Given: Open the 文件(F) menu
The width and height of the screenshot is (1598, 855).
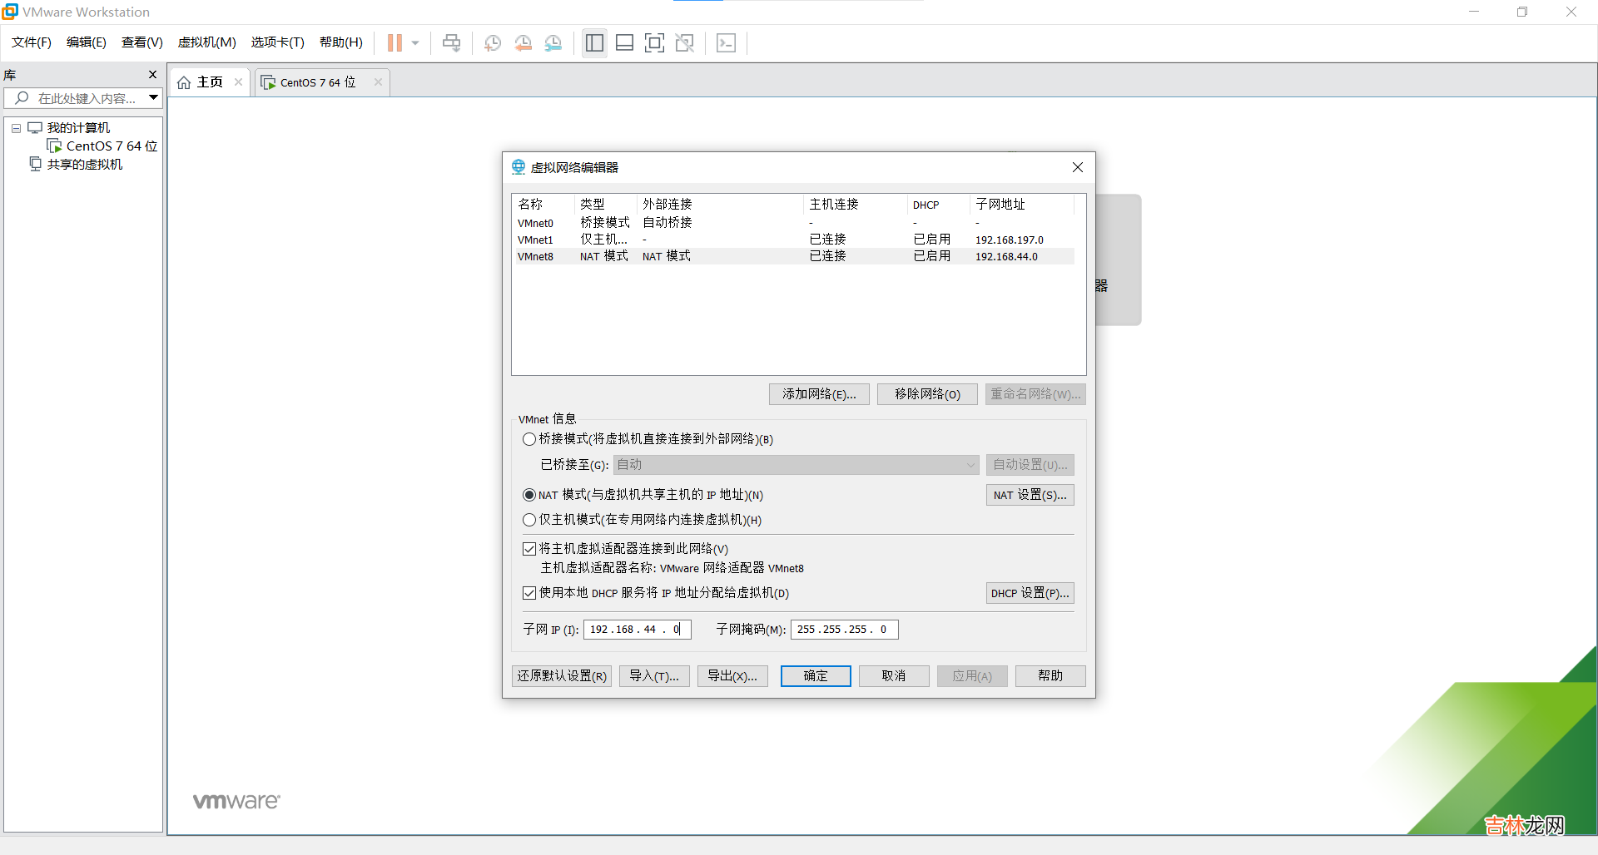Looking at the screenshot, I should point(32,42).
